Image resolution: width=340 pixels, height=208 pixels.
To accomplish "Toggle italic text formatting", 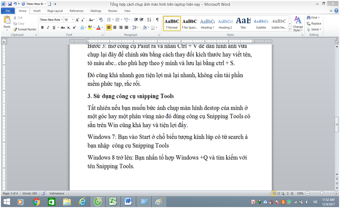I will point(48,28).
